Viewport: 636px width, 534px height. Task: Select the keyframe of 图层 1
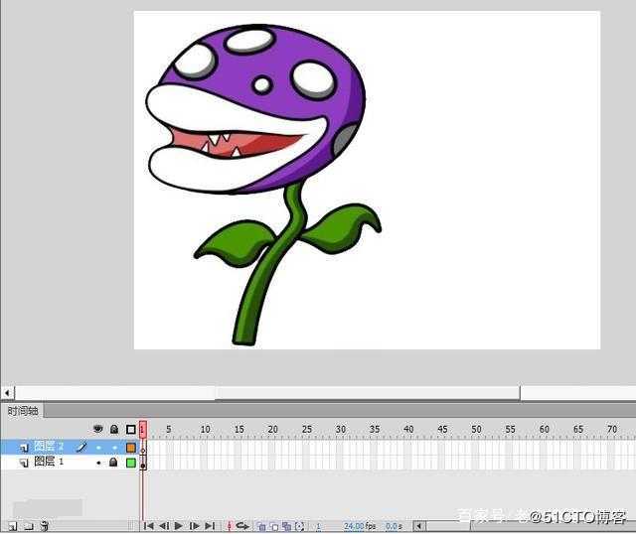tap(143, 463)
